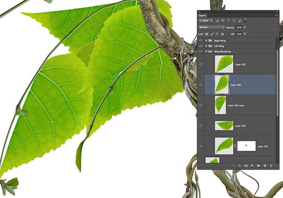283x198 pixels.
Task: Delete layer trash icon
Action: 271,165
